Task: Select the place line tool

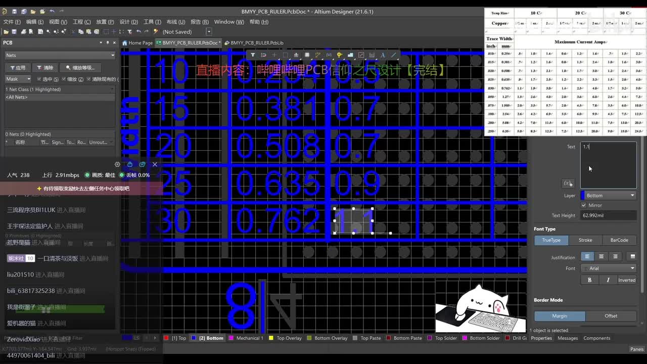Action: click(x=394, y=55)
